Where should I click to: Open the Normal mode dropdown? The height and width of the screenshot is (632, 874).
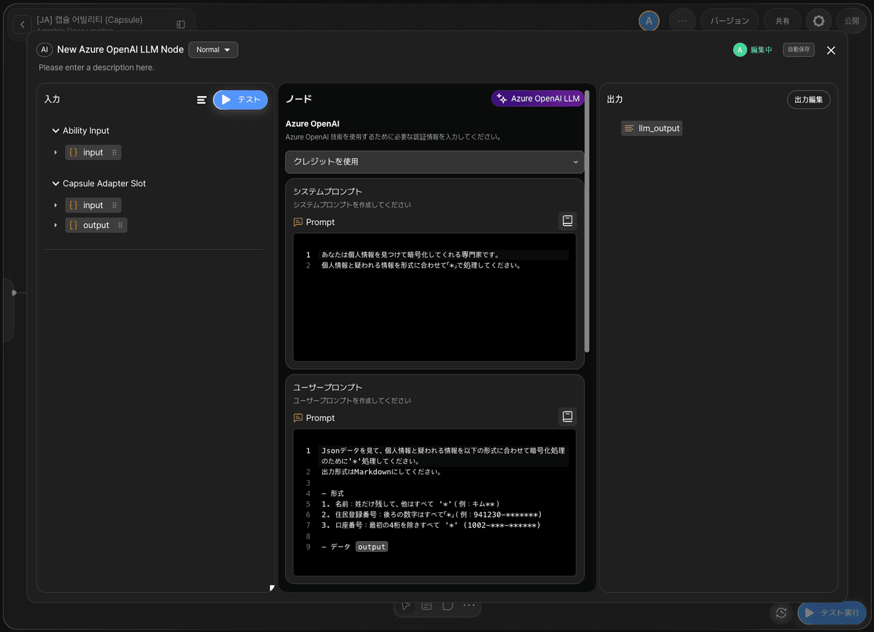click(x=213, y=50)
